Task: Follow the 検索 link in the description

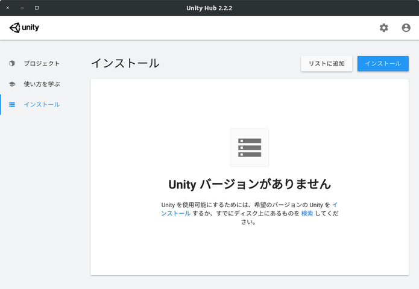Action: pos(307,214)
